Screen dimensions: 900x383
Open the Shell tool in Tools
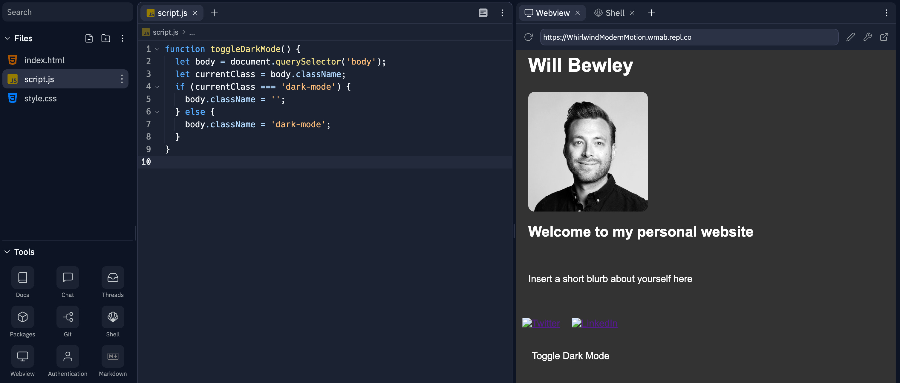coord(112,322)
